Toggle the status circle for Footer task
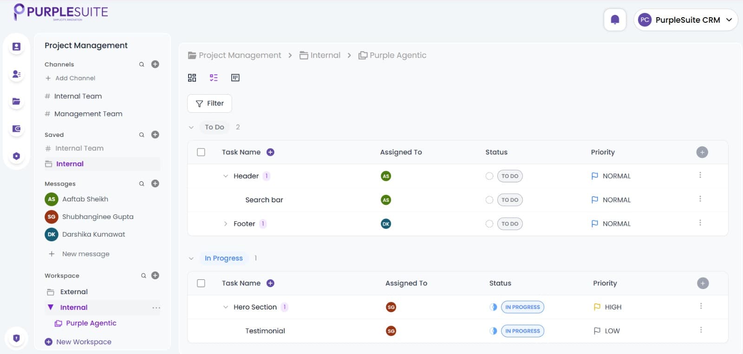The height and width of the screenshot is (354, 743). [489, 224]
